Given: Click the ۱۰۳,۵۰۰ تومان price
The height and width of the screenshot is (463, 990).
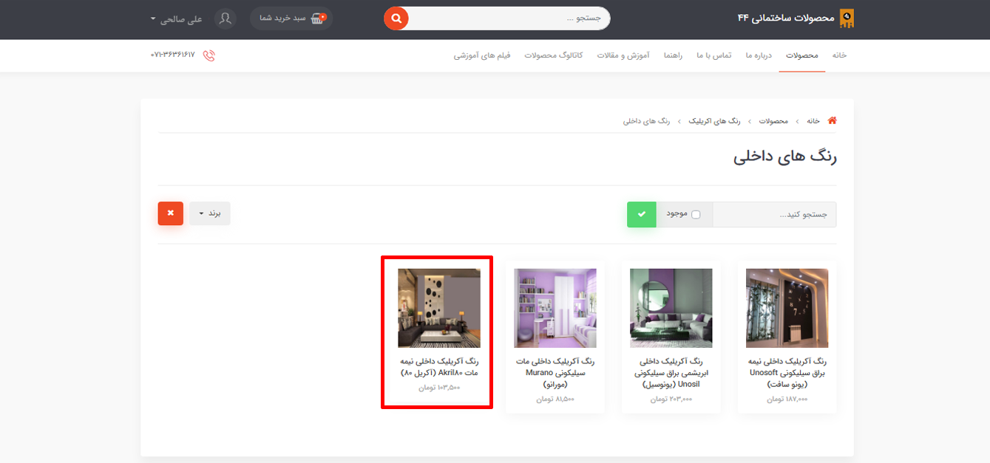Looking at the screenshot, I should tap(438, 387).
